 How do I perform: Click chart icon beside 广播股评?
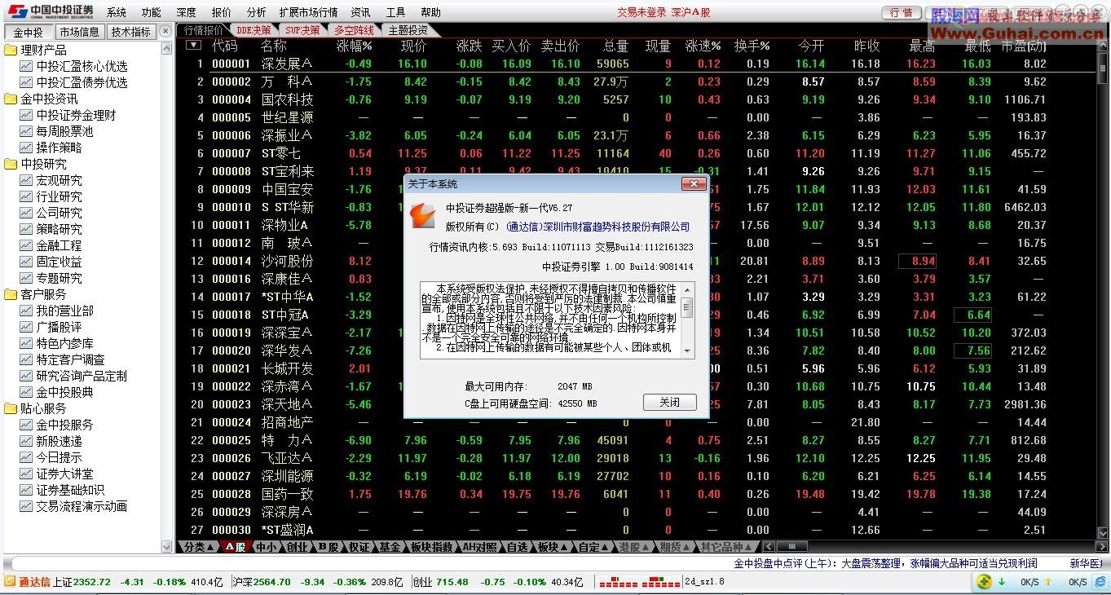point(26,328)
